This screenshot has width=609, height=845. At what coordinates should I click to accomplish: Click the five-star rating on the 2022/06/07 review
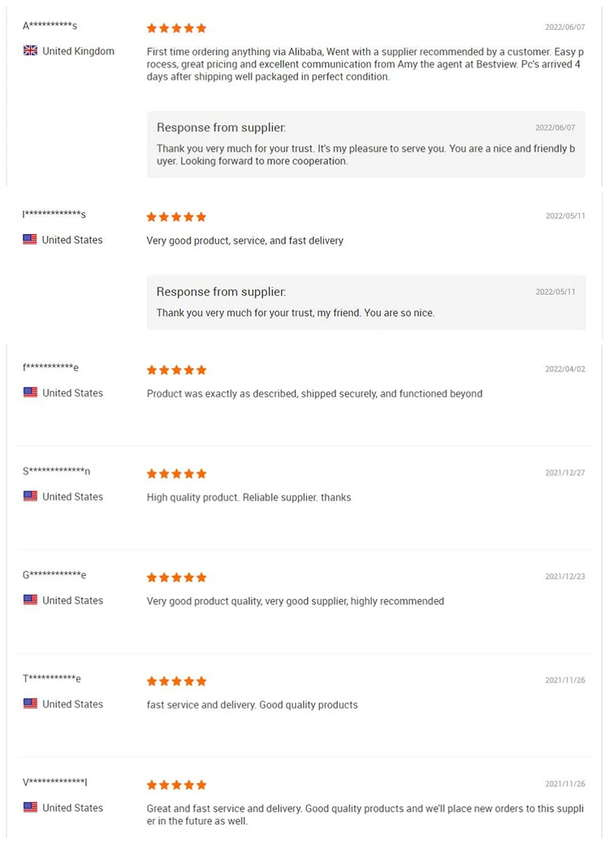(176, 28)
